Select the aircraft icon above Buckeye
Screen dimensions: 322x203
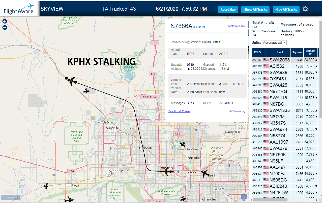click(46, 186)
